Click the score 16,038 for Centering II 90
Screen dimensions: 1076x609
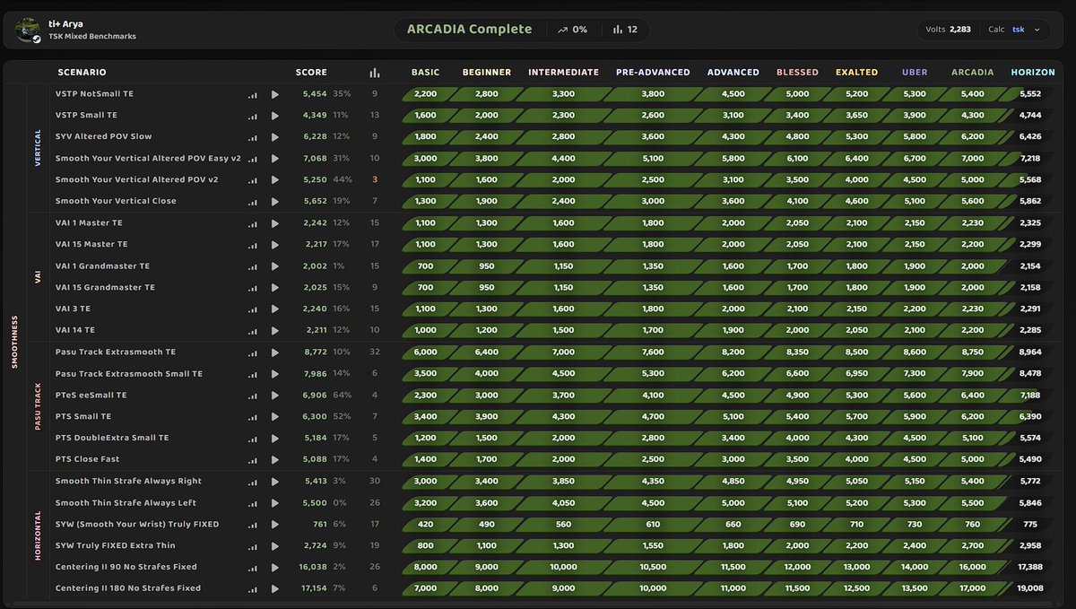313,568
